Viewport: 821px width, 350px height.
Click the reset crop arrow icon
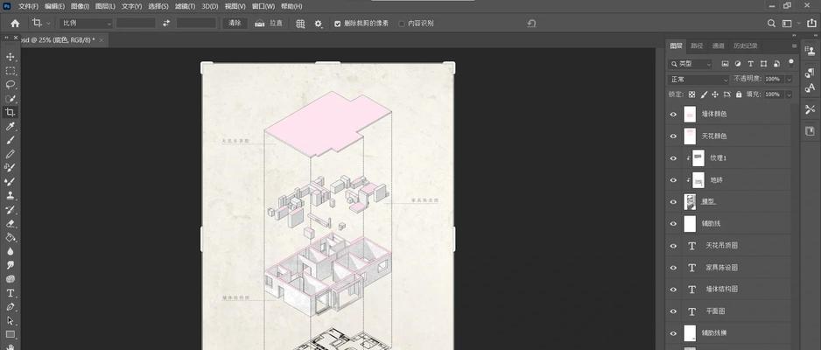pyautogui.click(x=531, y=24)
